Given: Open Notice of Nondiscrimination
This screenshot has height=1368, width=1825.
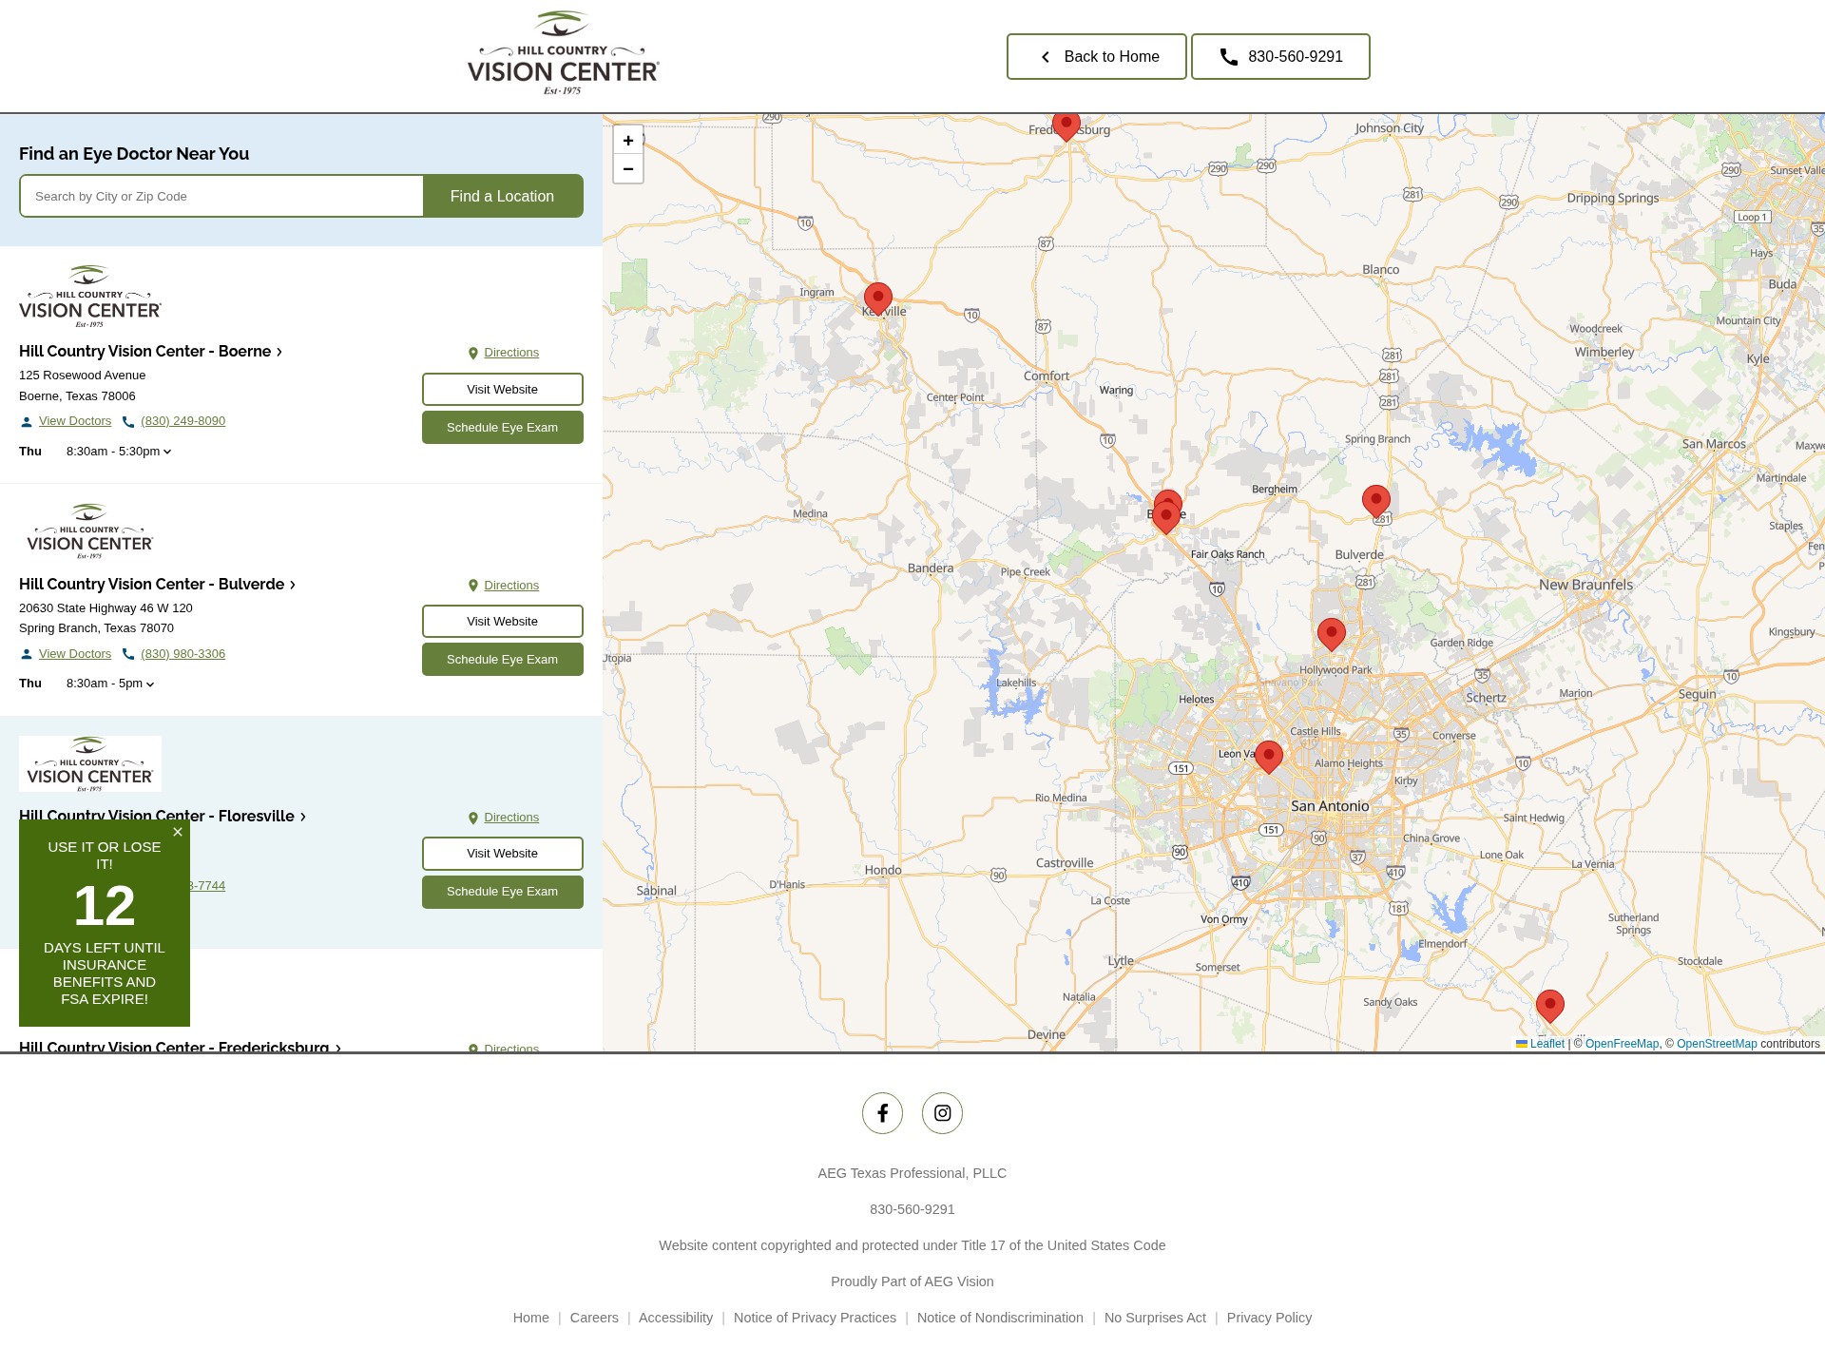Looking at the screenshot, I should (x=1000, y=1318).
